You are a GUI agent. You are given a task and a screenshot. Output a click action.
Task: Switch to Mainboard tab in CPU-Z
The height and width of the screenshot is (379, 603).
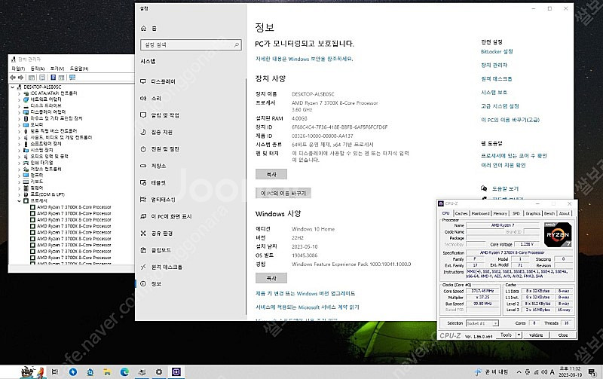(480, 213)
